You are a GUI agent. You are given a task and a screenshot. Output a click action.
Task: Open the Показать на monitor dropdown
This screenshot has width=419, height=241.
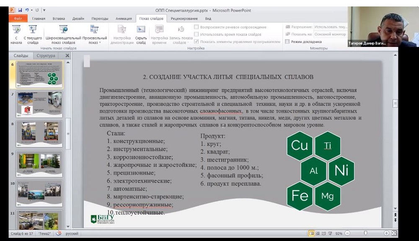point(330,34)
